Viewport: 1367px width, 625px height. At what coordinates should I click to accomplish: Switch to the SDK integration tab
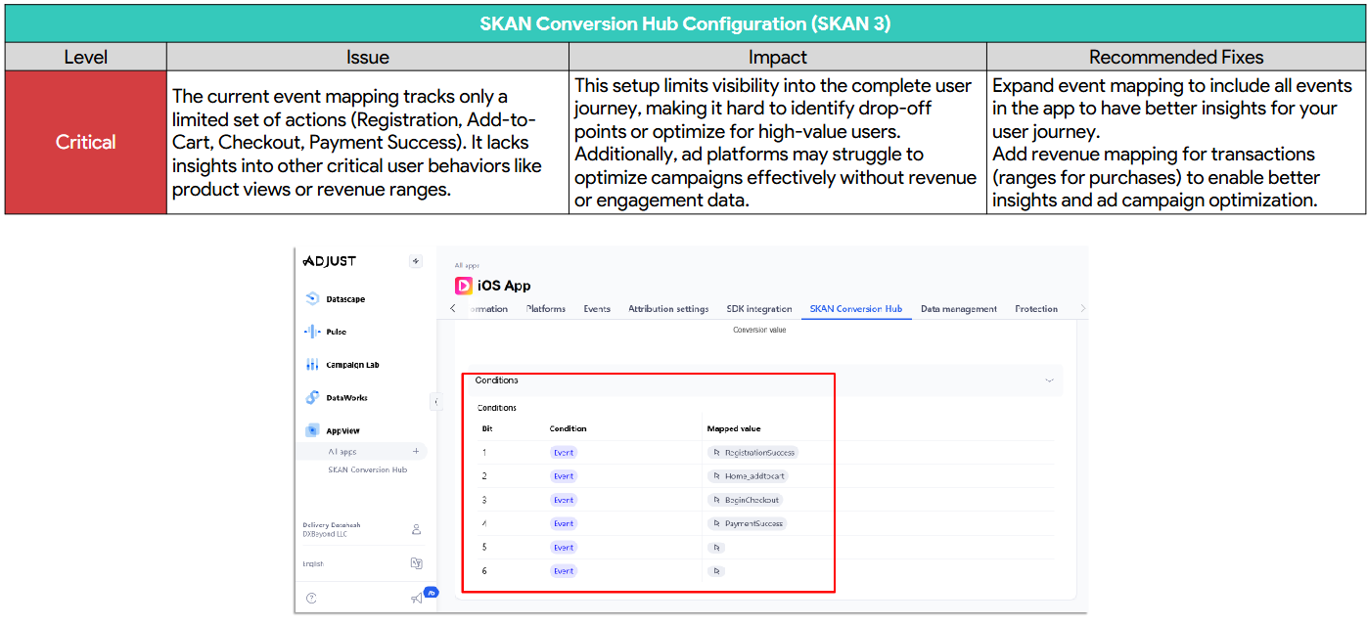pyautogui.click(x=759, y=309)
